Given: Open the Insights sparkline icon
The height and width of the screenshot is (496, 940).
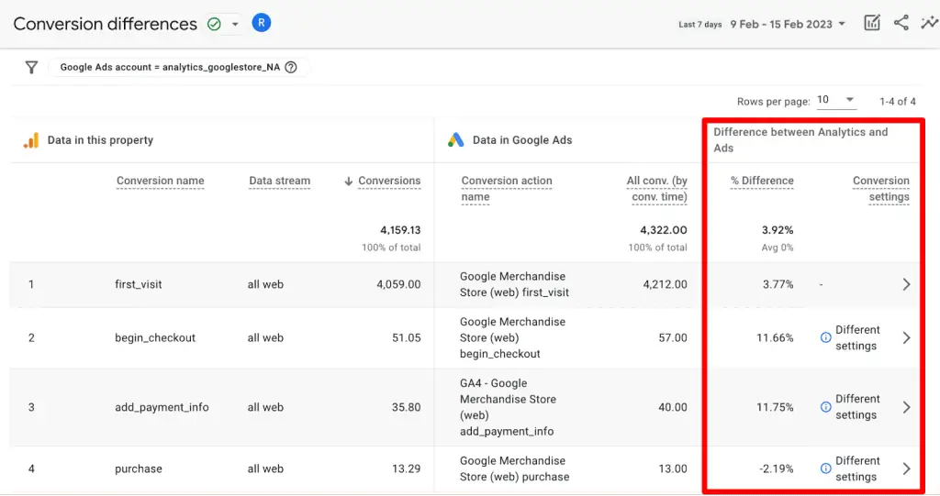Looking at the screenshot, I should coord(929,23).
